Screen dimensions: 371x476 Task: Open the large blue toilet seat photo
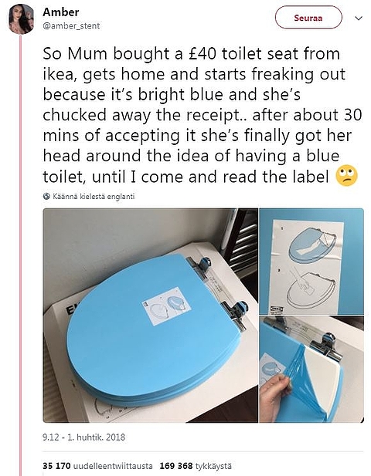(150, 315)
